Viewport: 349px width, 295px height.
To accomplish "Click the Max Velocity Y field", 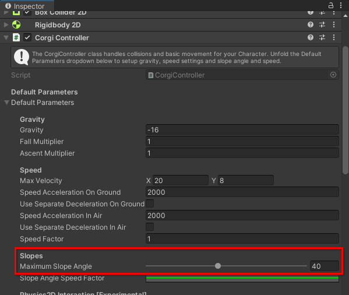I will pos(246,180).
